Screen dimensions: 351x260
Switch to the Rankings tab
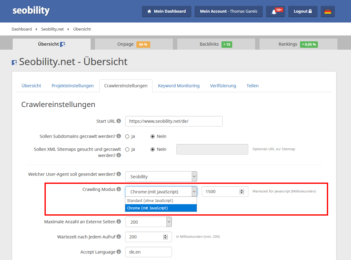coord(298,44)
